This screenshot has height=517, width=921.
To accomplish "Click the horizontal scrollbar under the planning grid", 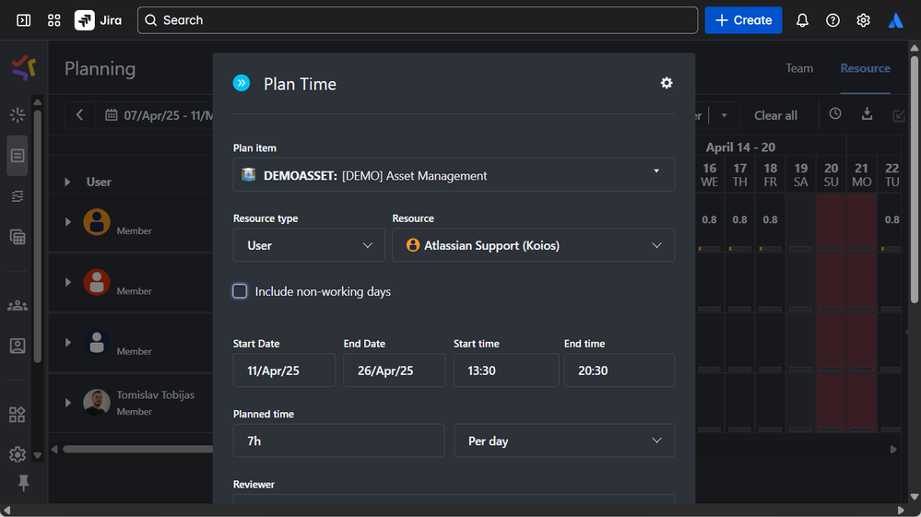I will 138,450.
